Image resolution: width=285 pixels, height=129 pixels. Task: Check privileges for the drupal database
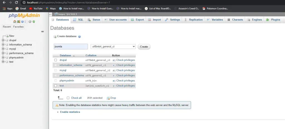(124, 60)
